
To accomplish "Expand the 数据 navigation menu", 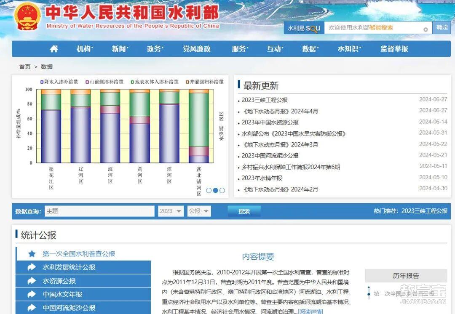I will (310, 48).
